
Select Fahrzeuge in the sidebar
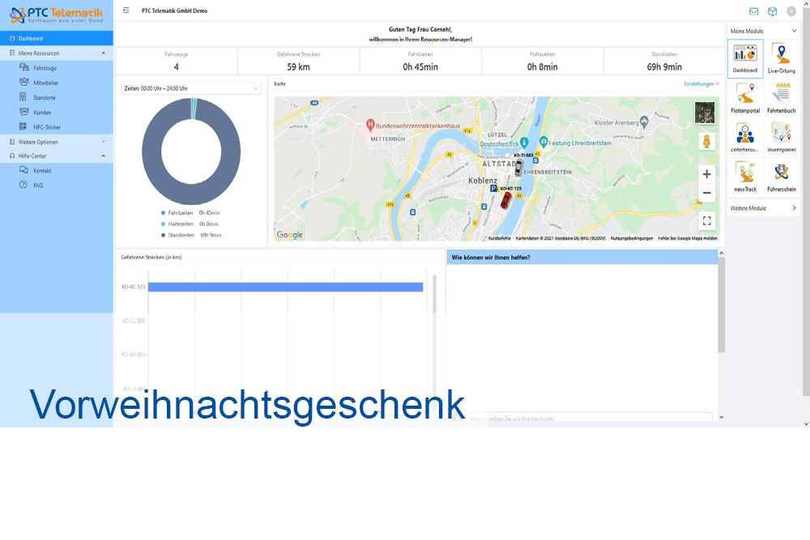(x=45, y=68)
